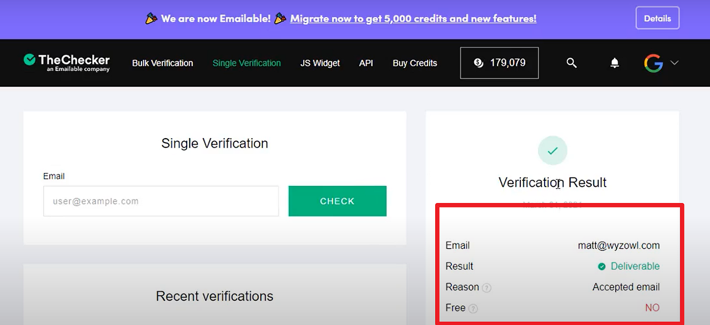Click the Accepted email reason text

point(626,287)
